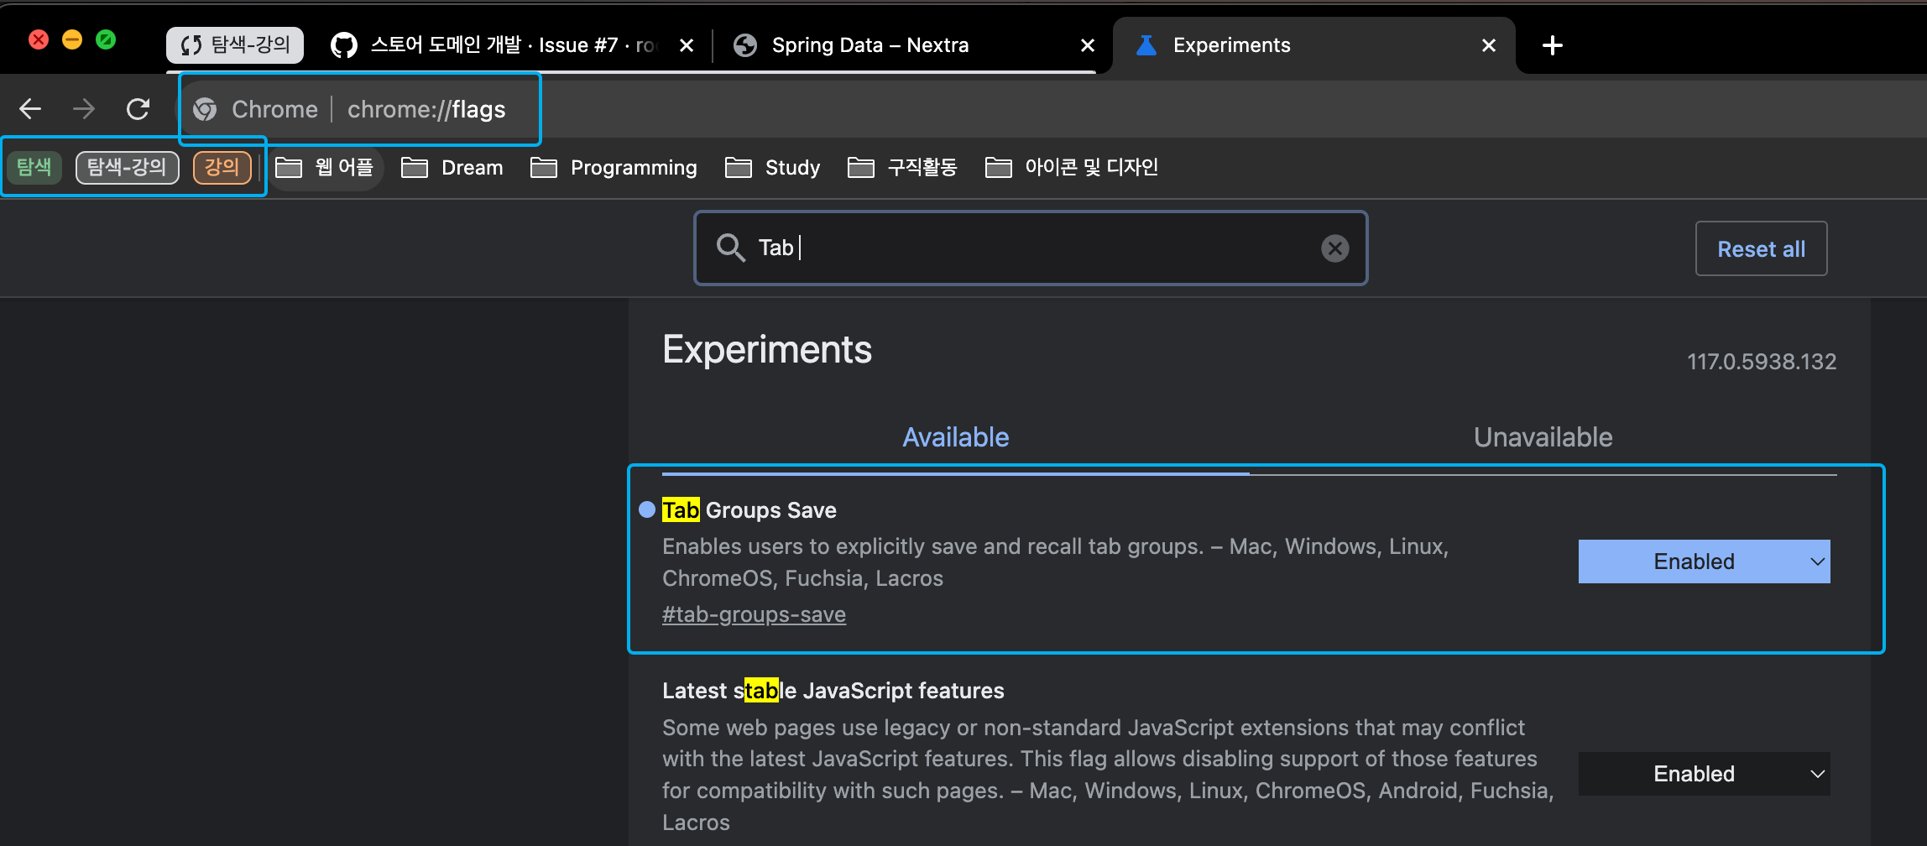The height and width of the screenshot is (846, 1927).
Task: Switch to the GitHub Issue #7 tab
Action: click(x=504, y=45)
